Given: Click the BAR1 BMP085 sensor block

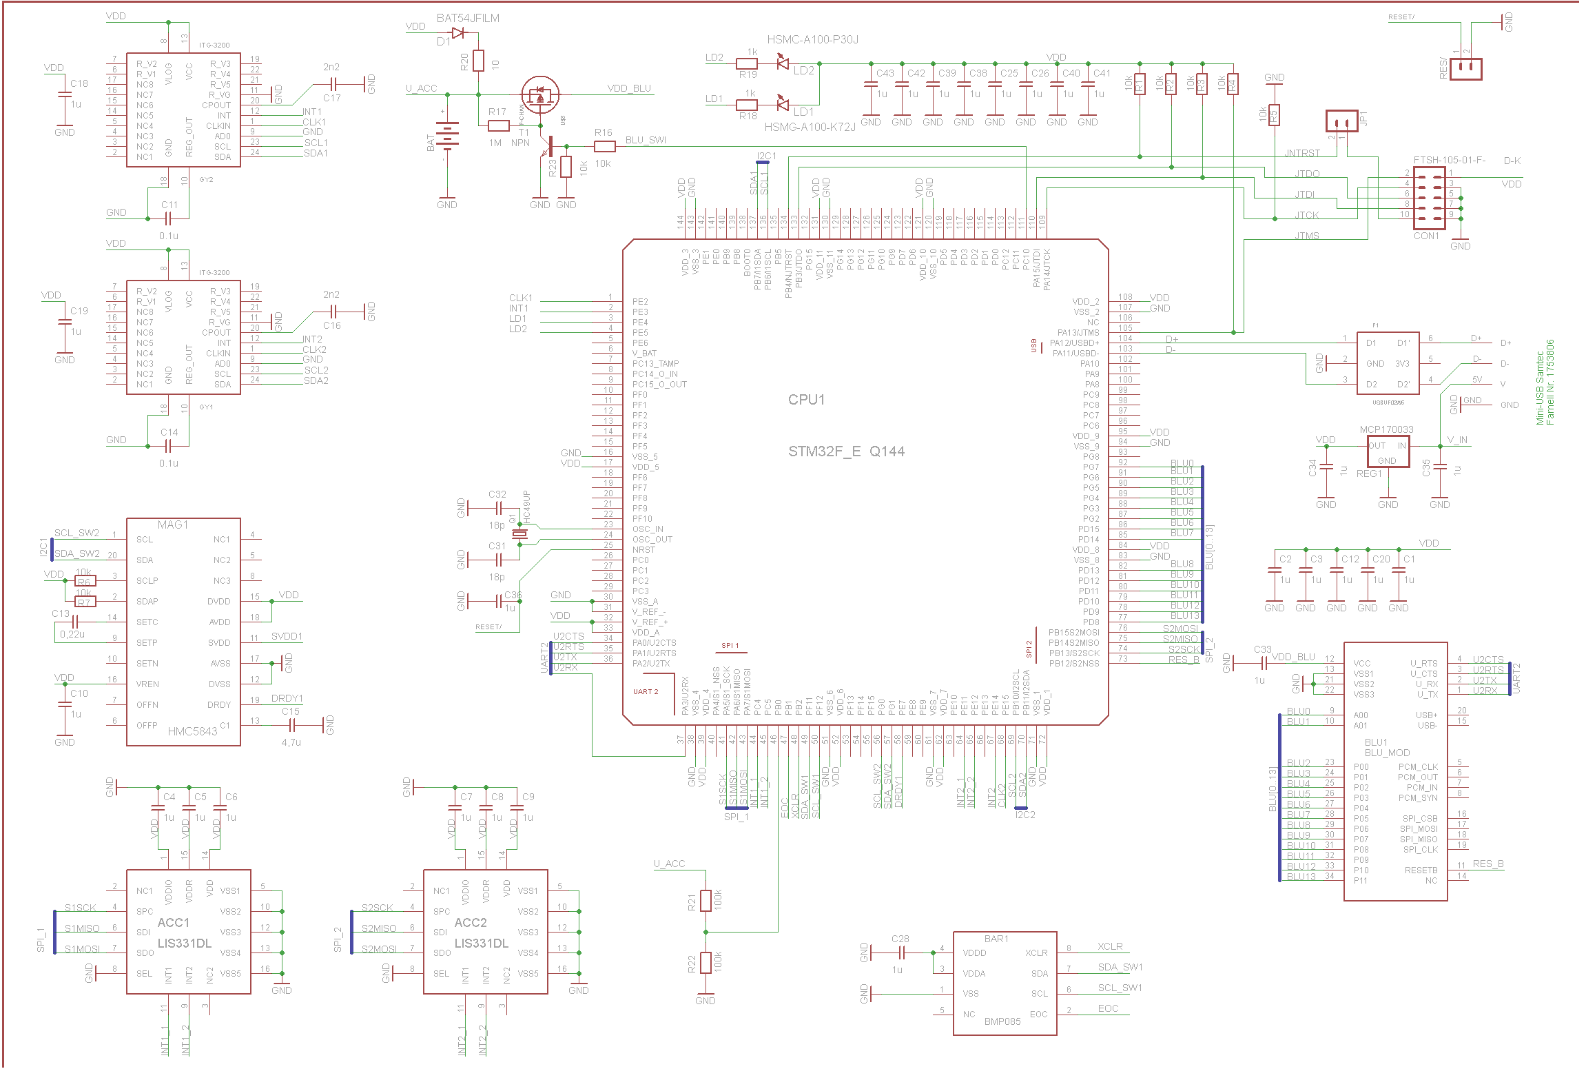Looking at the screenshot, I should 1004,983.
